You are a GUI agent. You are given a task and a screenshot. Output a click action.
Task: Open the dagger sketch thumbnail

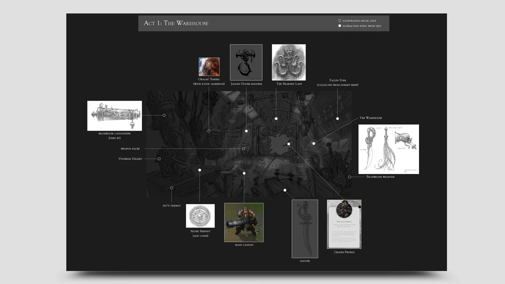coord(305,229)
